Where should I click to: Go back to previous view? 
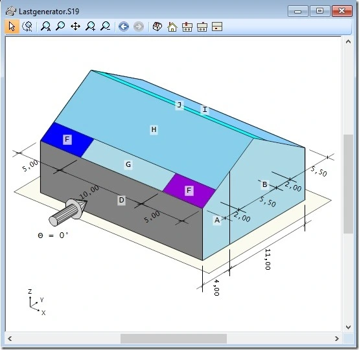click(124, 27)
